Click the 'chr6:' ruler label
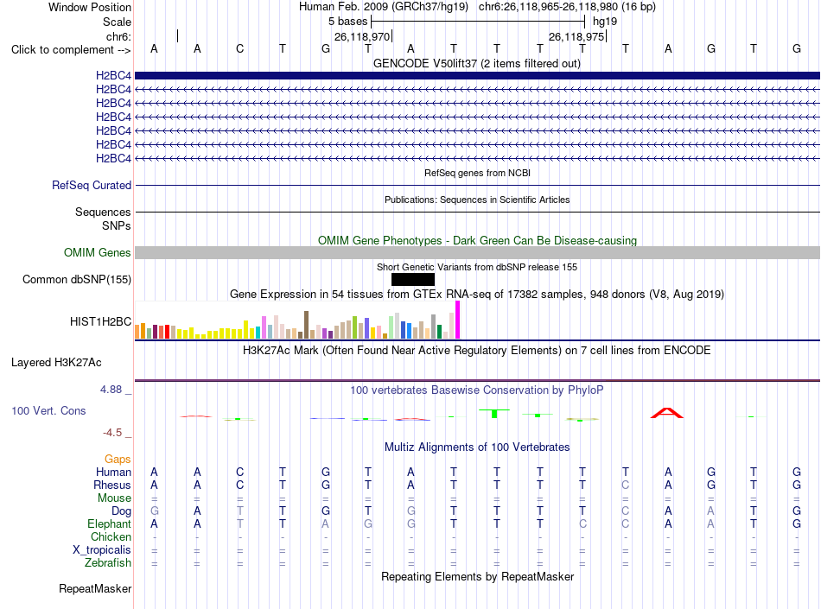This screenshot has height=609, width=821. pyautogui.click(x=118, y=36)
